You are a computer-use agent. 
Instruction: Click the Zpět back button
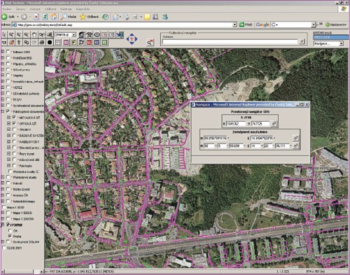8,17
